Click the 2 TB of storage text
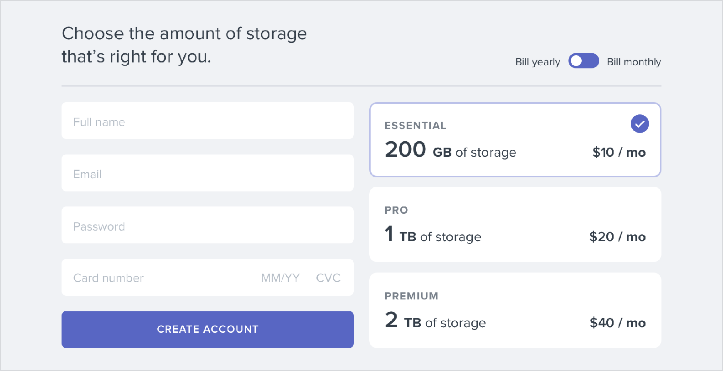The image size is (723, 371). pyautogui.click(x=435, y=321)
